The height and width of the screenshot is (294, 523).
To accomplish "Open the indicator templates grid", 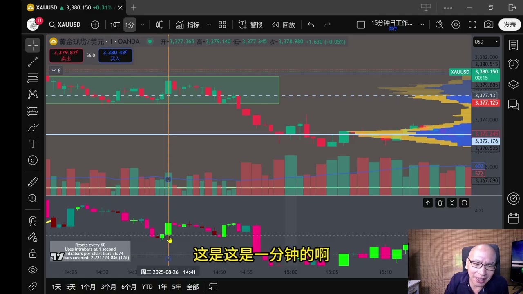I will 222,24.
